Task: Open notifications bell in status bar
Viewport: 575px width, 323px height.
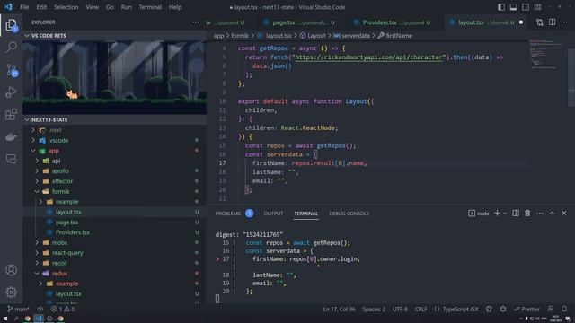Action: pyautogui.click(x=564, y=309)
